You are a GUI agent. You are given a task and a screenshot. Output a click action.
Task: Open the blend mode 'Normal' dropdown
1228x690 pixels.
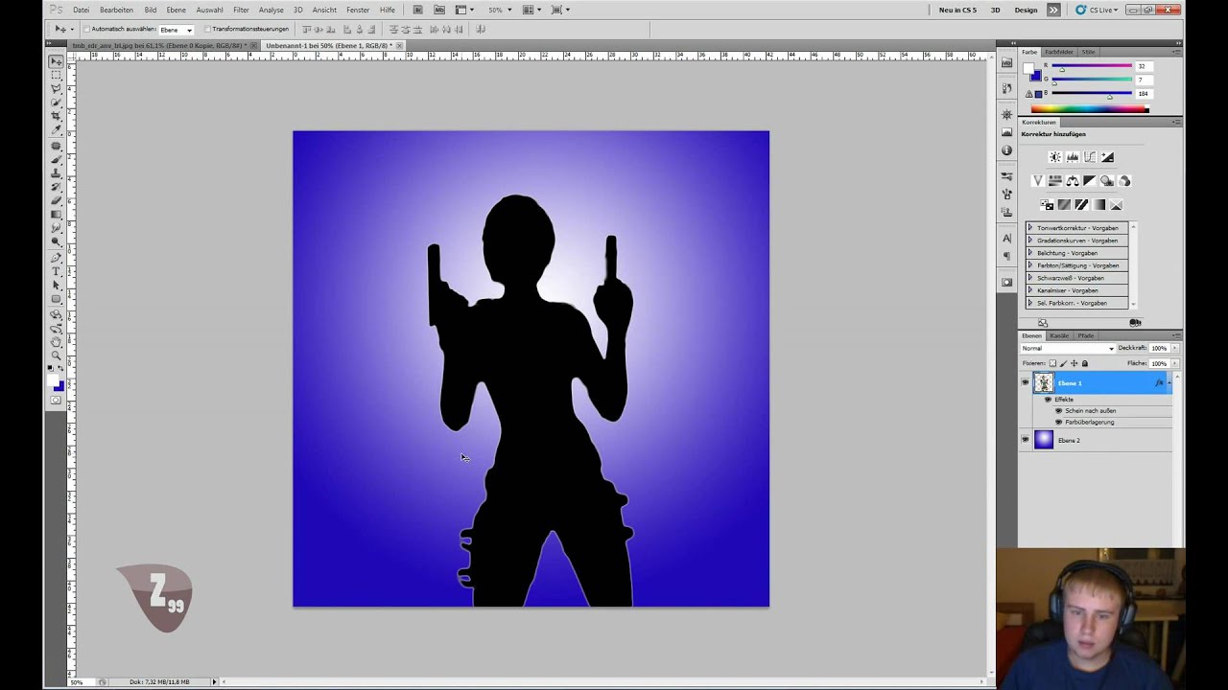[1067, 348]
